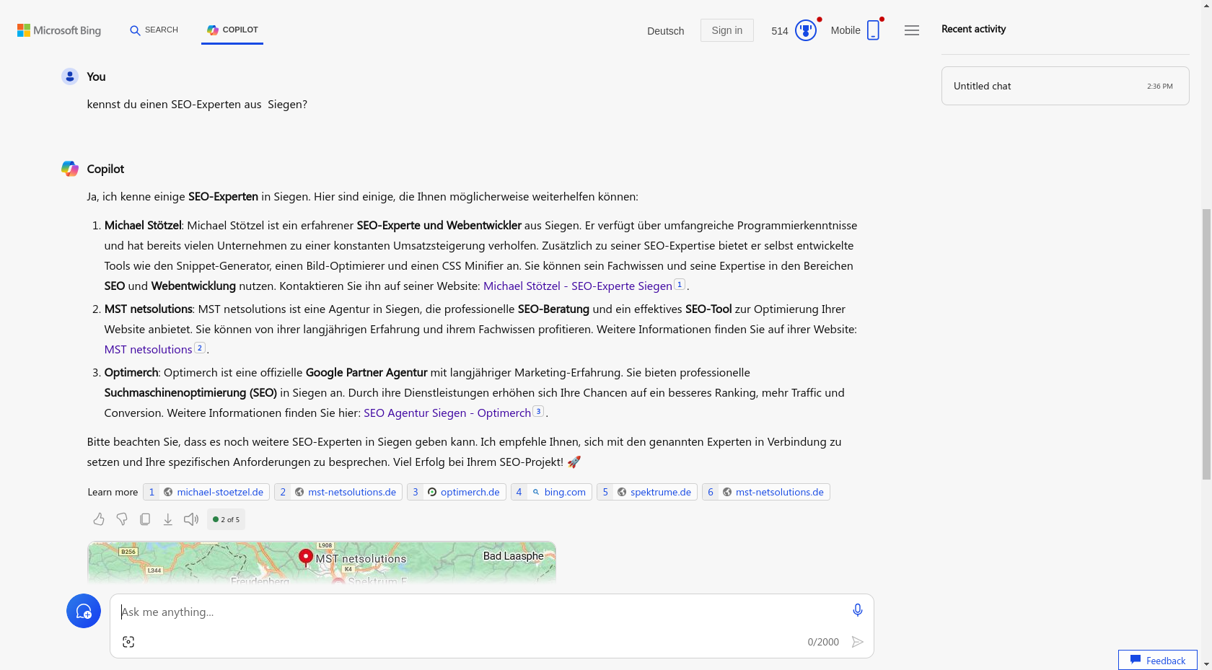Open Michael Stötzel - SEO-Experte Siegen link
This screenshot has width=1212, height=670.
click(x=577, y=286)
